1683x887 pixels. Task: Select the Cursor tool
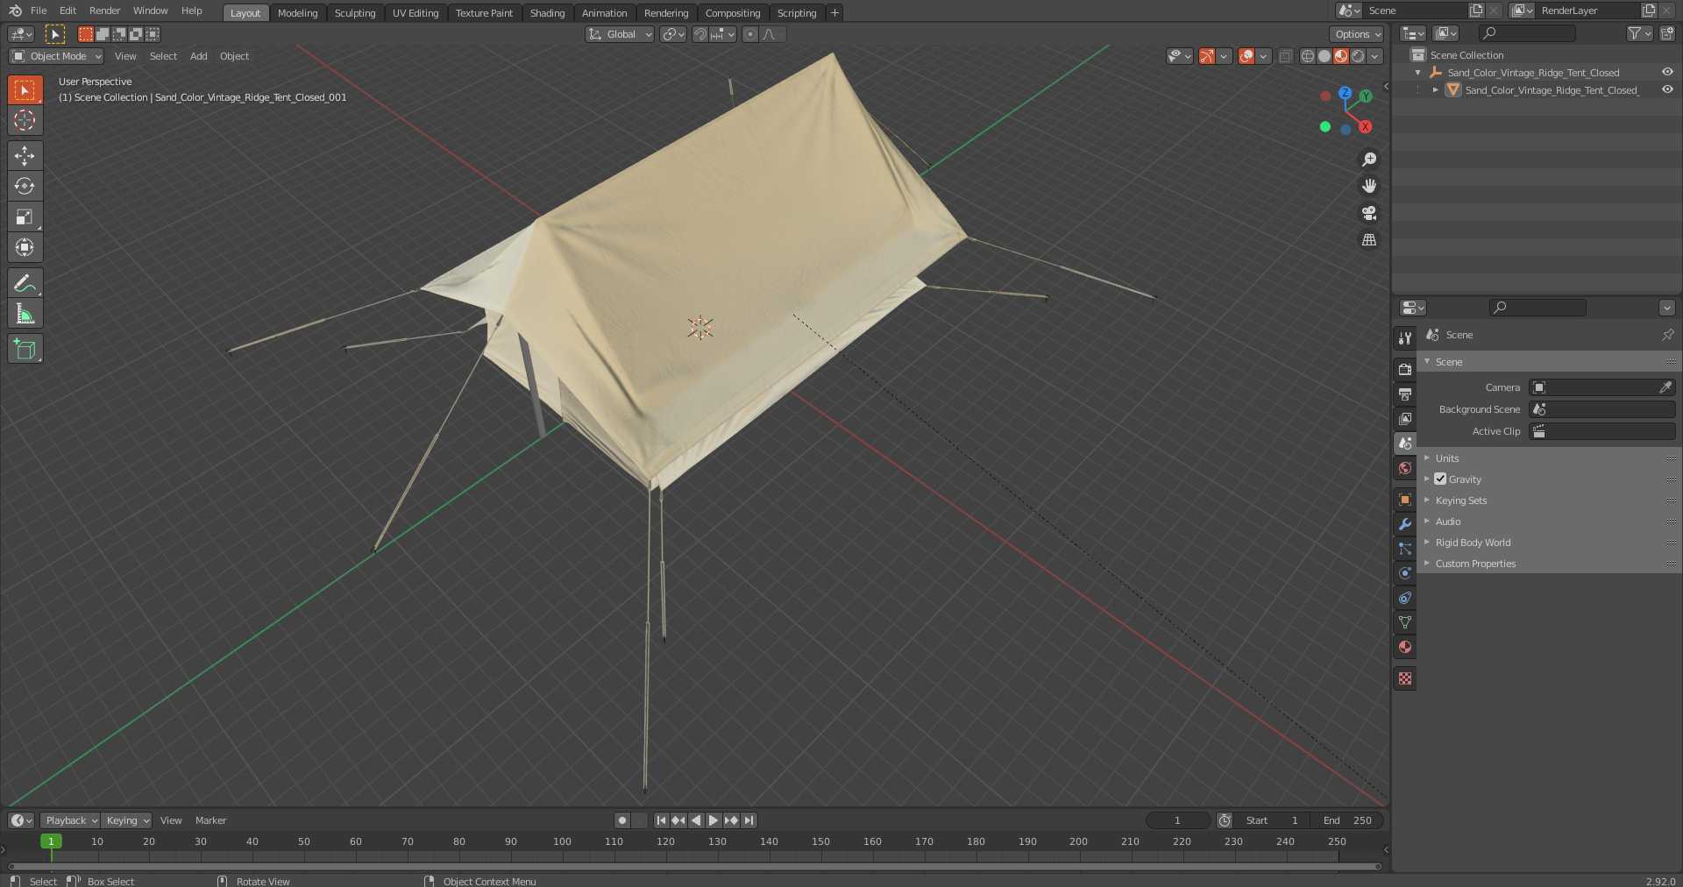[25, 121]
